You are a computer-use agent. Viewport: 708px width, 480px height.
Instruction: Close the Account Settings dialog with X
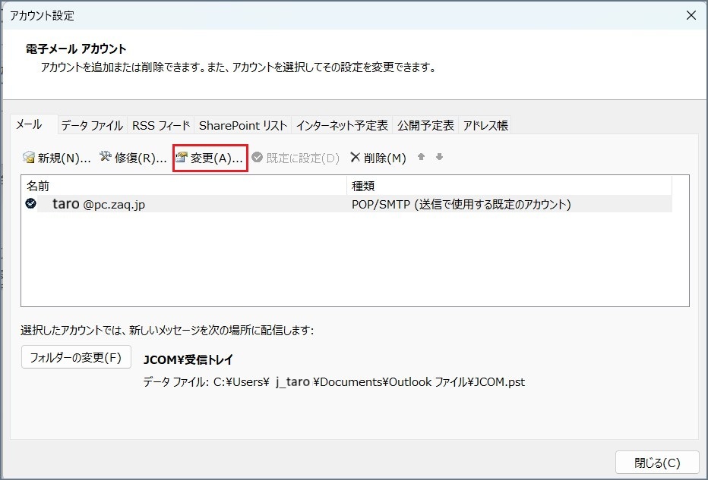691,15
